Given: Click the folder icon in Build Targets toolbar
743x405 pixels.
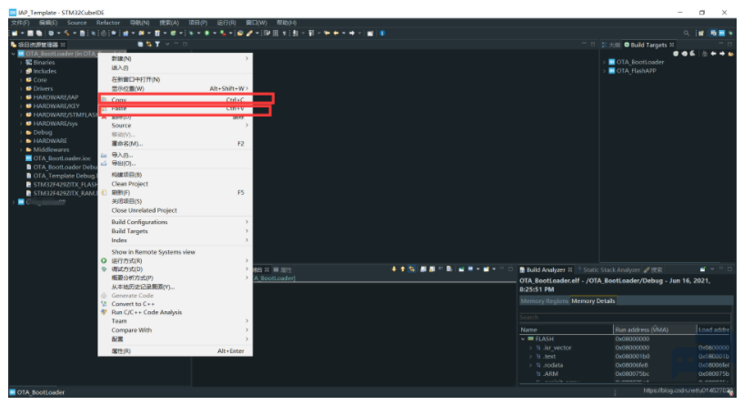Looking at the screenshot, I should (730, 54).
